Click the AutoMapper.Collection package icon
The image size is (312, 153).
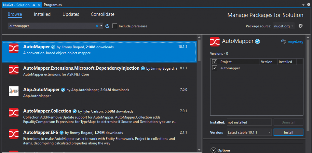[14, 113]
